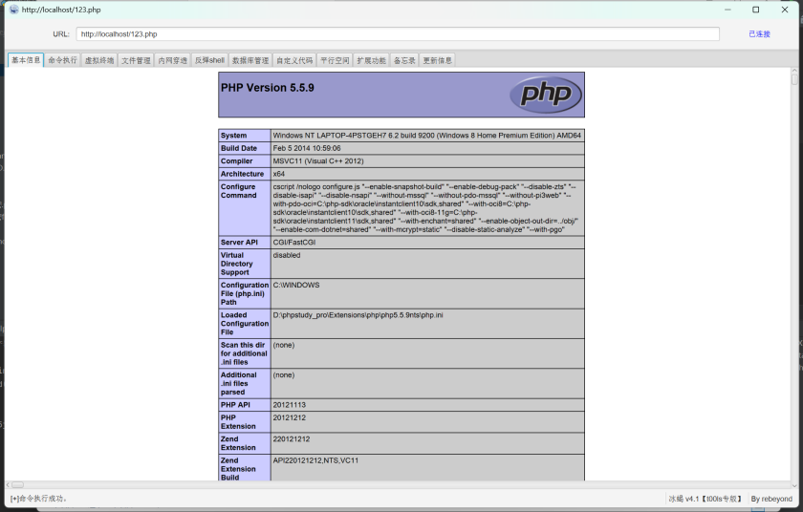Click the Build Date value 'Feb 5 2014 10:59:06'
803x512 pixels.
tap(307, 148)
